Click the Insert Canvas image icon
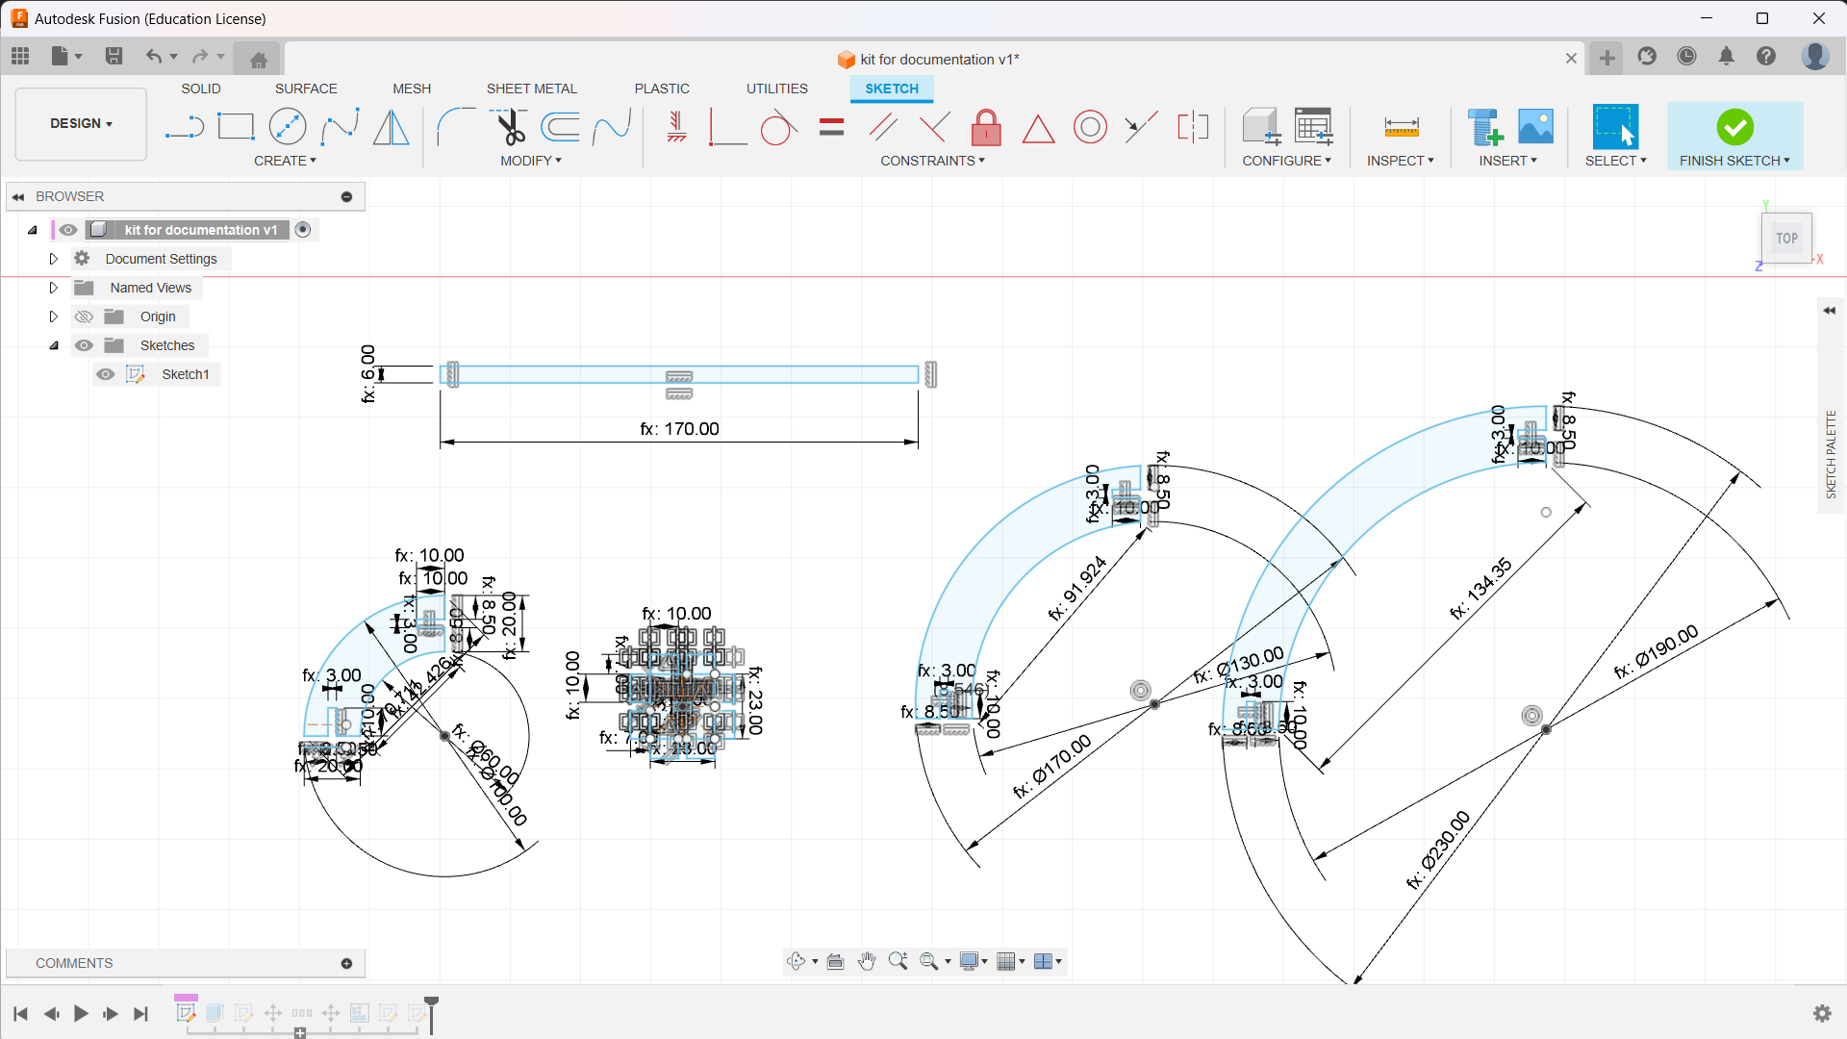This screenshot has width=1847, height=1039. (x=1535, y=127)
